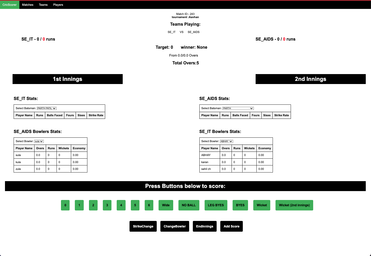The image size is (371, 256).
Task: Open the Select Bowler dropdown showing sula
Action: click(39, 141)
